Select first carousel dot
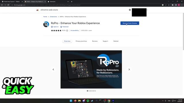Image resolution: width=184 pixels, height=103 pixels. pyautogui.click(x=87, y=91)
